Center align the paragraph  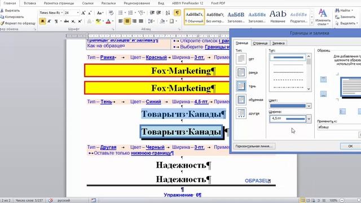pyautogui.click(x=127, y=21)
